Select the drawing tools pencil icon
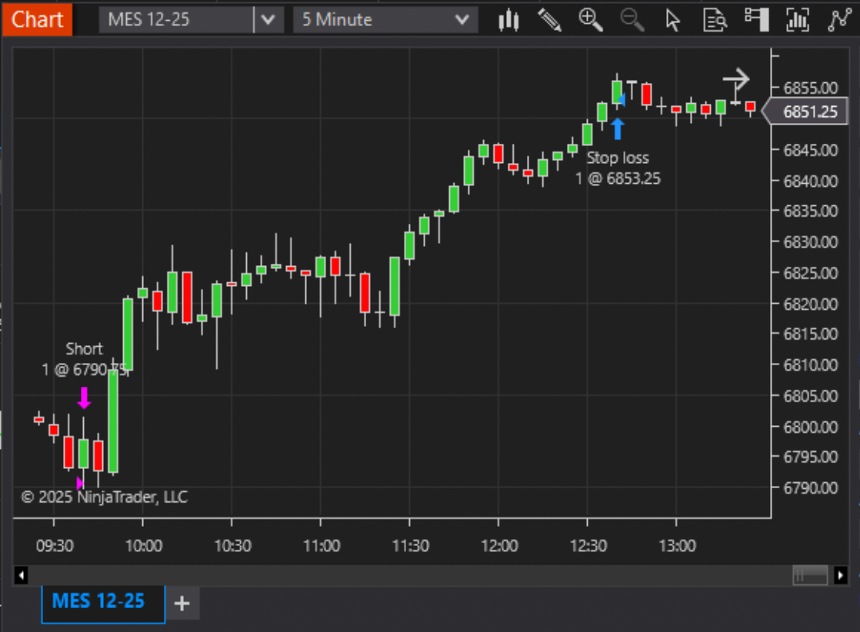 (549, 20)
